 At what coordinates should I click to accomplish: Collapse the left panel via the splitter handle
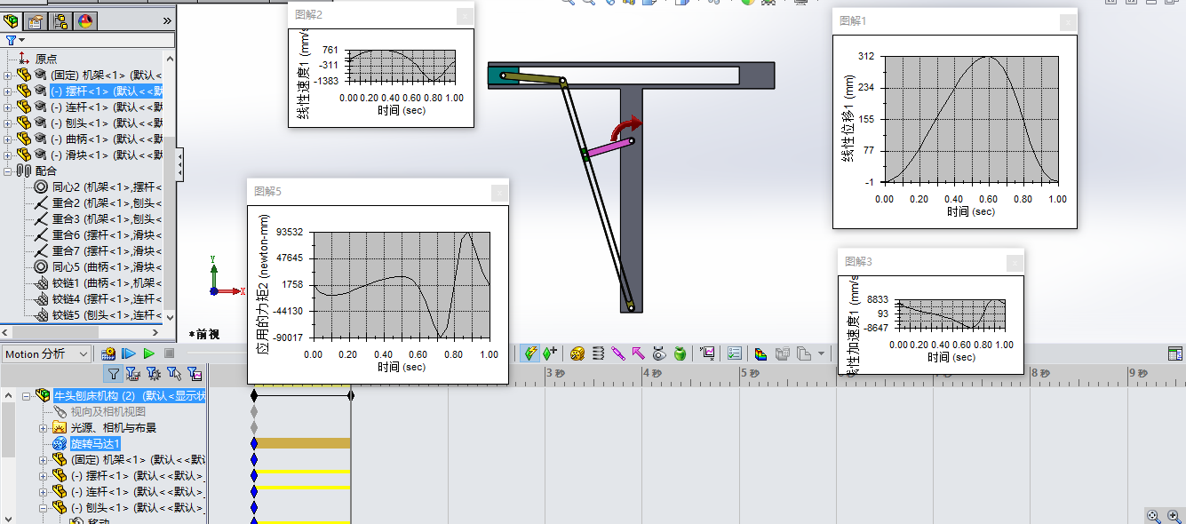180,164
